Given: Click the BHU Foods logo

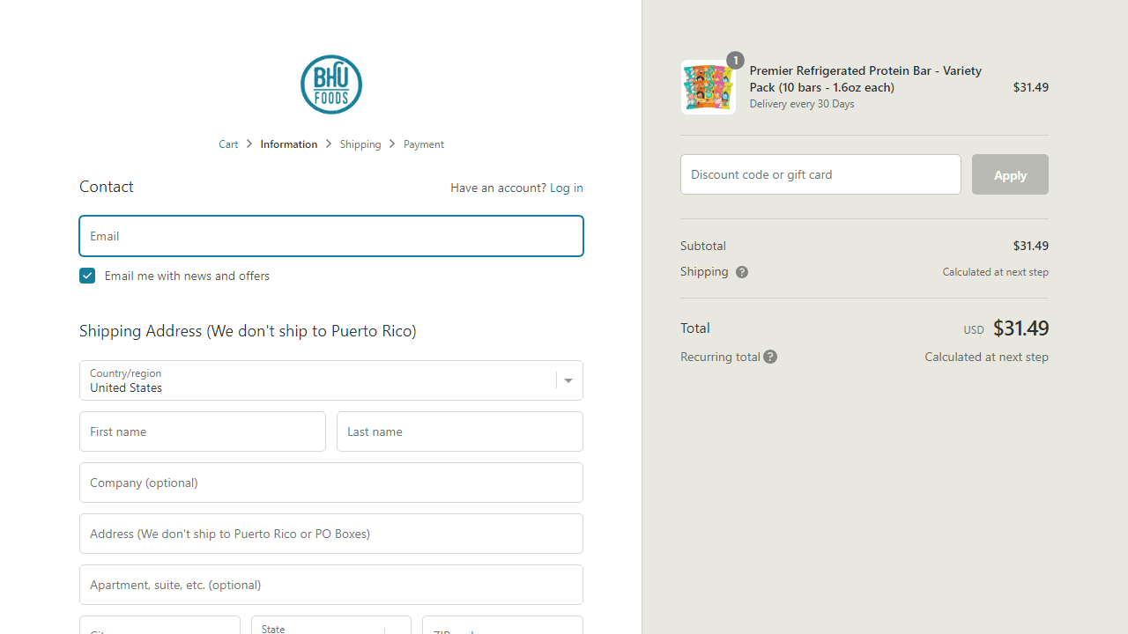Looking at the screenshot, I should (330, 85).
